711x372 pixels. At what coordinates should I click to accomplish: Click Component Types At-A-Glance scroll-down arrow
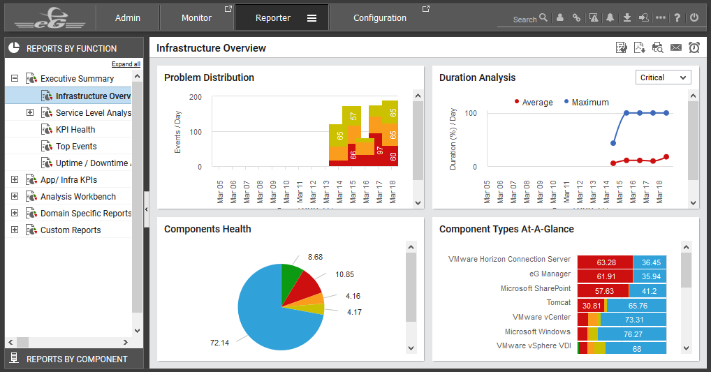(686, 348)
